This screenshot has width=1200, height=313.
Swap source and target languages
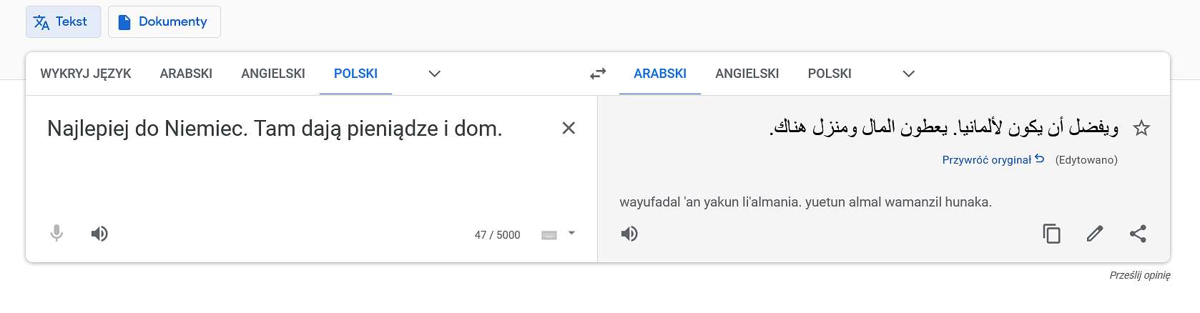click(598, 74)
